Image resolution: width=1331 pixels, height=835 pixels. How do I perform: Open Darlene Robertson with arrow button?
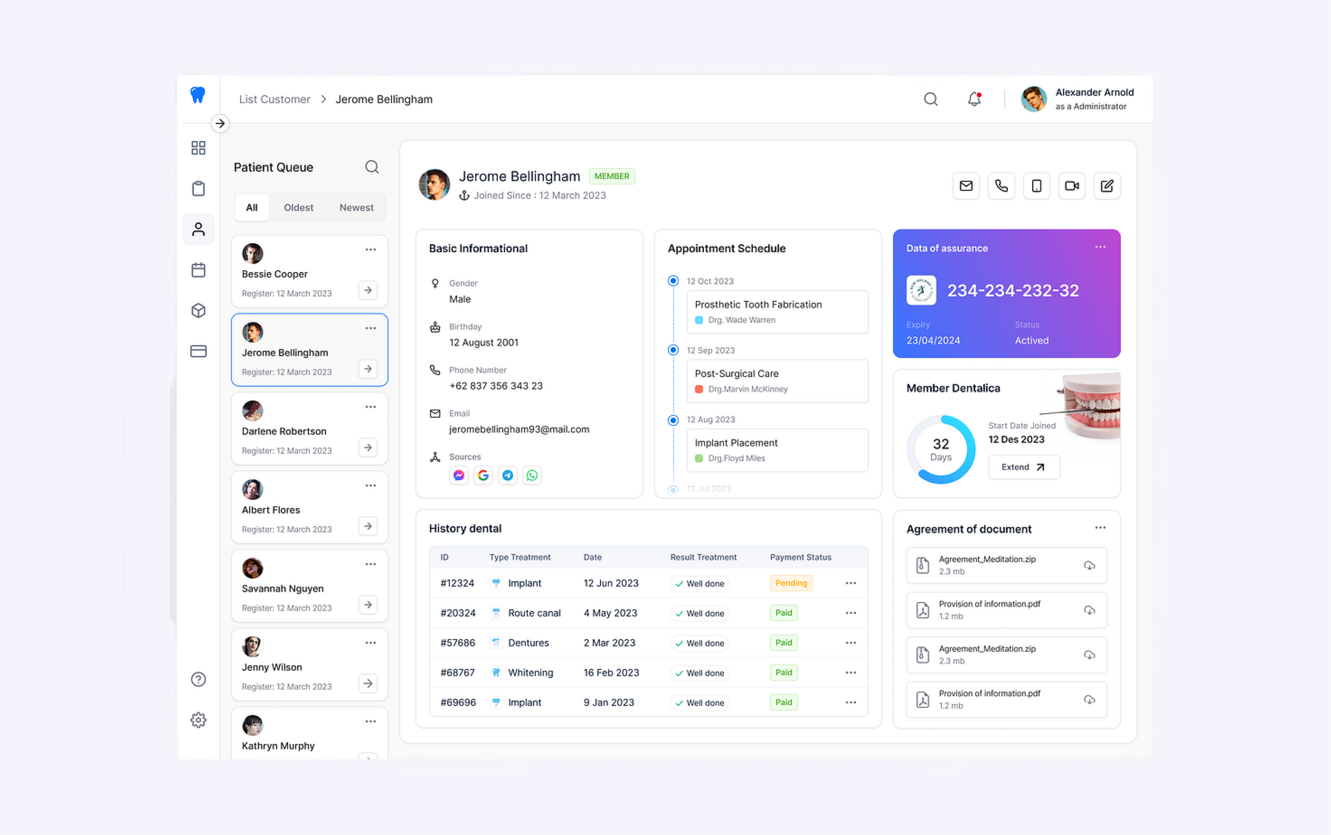pyautogui.click(x=368, y=447)
